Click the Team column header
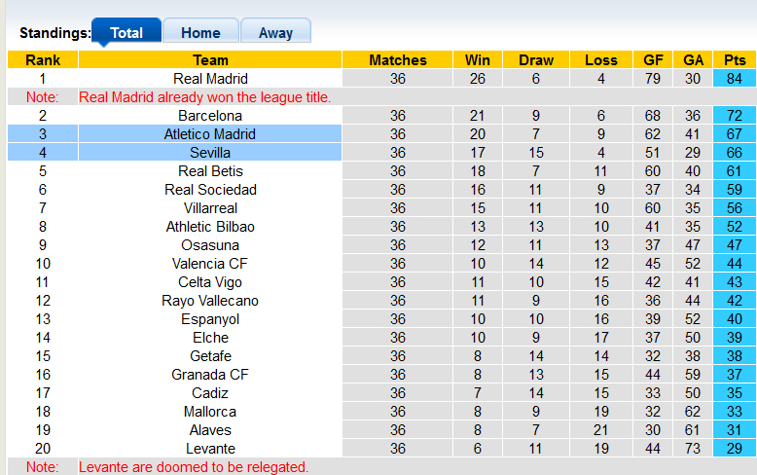This screenshot has width=757, height=475. pyautogui.click(x=210, y=60)
